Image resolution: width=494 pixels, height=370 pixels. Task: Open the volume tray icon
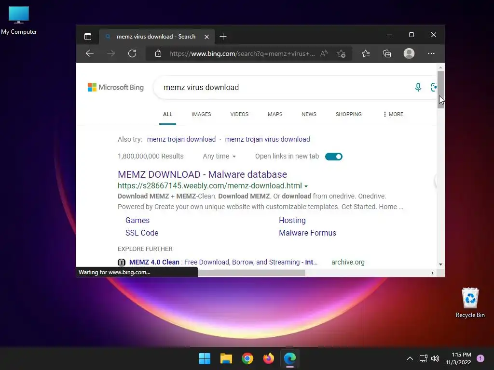click(435, 358)
